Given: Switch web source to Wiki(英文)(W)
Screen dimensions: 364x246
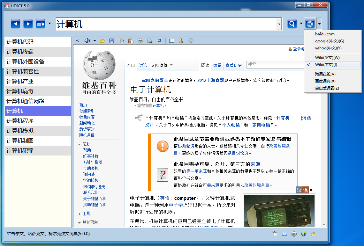Looking at the screenshot, I should pos(327,58).
